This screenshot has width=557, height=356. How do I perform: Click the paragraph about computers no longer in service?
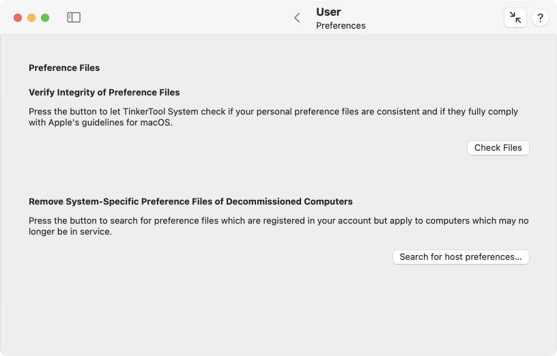coord(278,226)
